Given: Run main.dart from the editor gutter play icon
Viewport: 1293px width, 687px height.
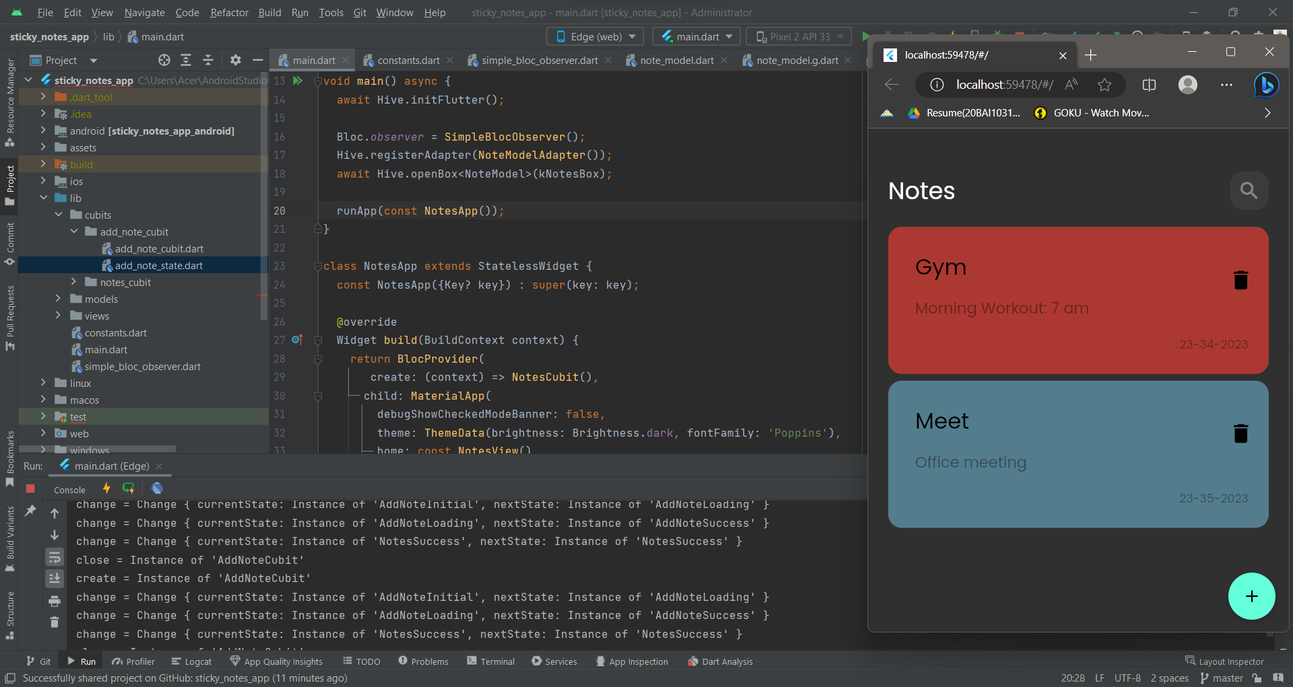Looking at the screenshot, I should pos(297,81).
